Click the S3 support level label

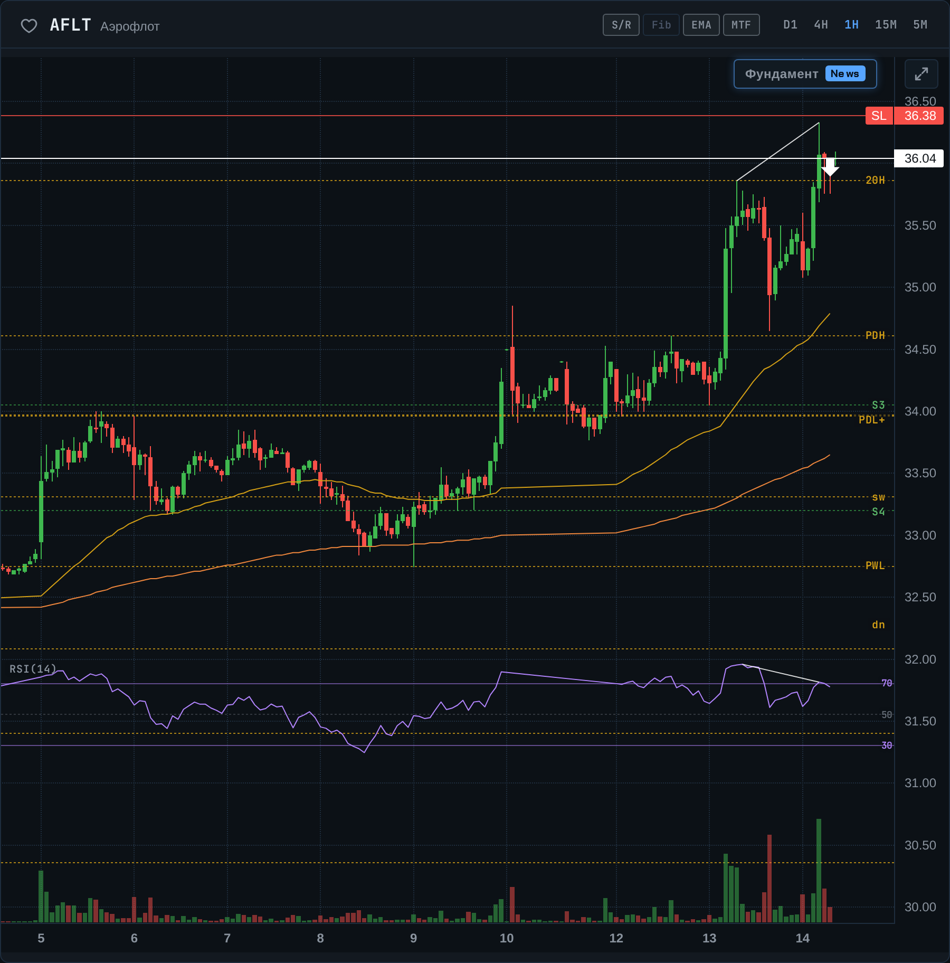pyautogui.click(x=878, y=405)
